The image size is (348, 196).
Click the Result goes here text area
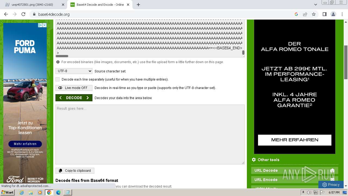point(150,134)
